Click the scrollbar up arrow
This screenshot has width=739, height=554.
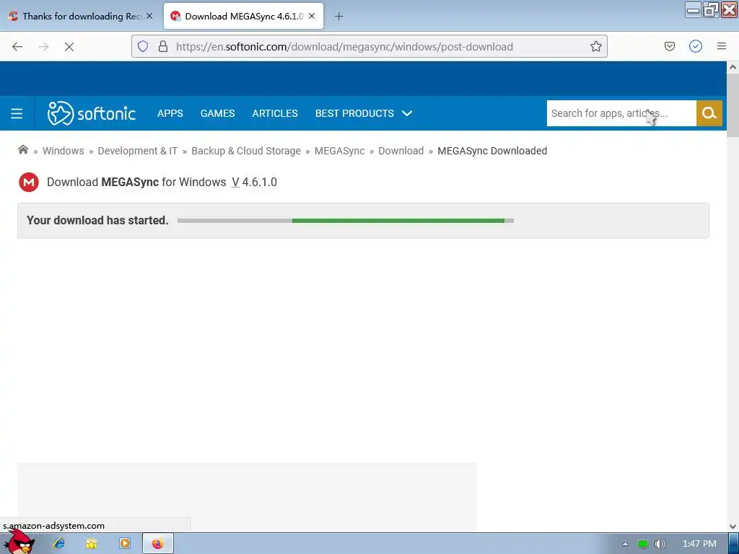[733, 67]
